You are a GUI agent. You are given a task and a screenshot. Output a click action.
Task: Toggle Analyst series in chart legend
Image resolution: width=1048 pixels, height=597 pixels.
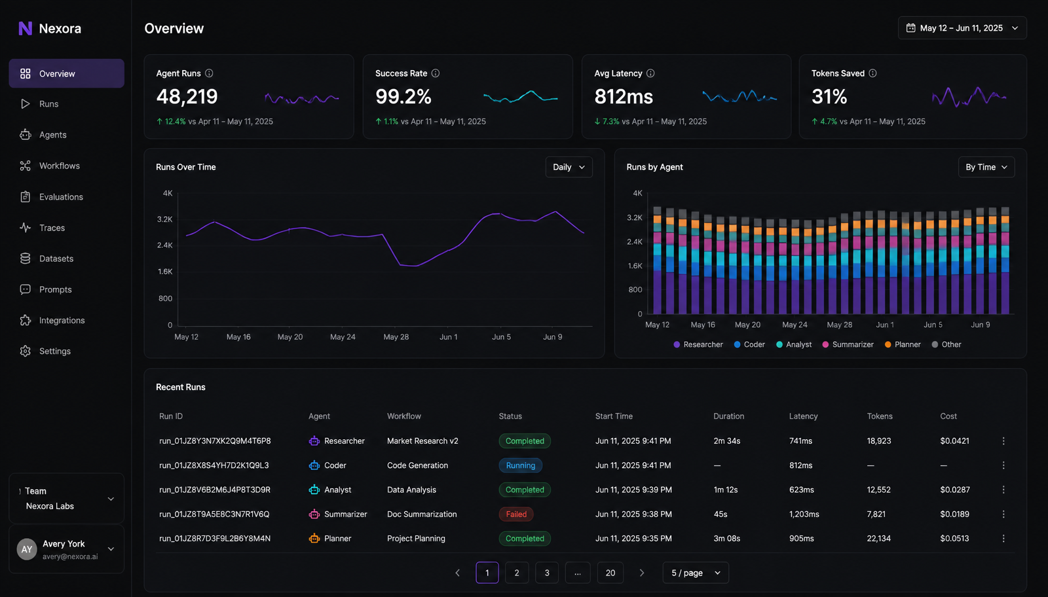point(794,344)
